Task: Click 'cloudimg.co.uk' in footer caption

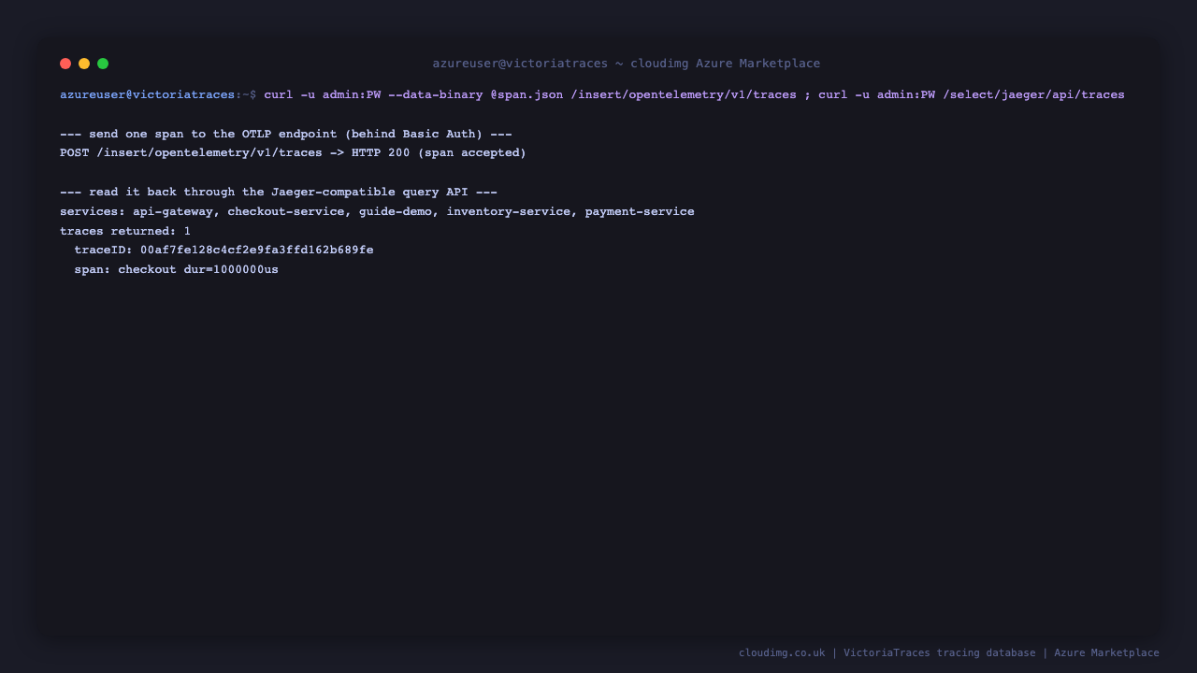Action: click(782, 652)
